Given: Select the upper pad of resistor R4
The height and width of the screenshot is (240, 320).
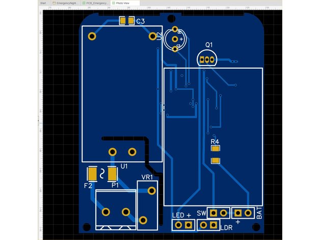Looking at the screenshot, I should pyautogui.click(x=215, y=149).
